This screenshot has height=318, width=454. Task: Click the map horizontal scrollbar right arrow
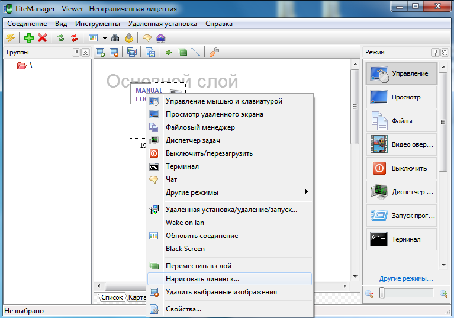345,286
